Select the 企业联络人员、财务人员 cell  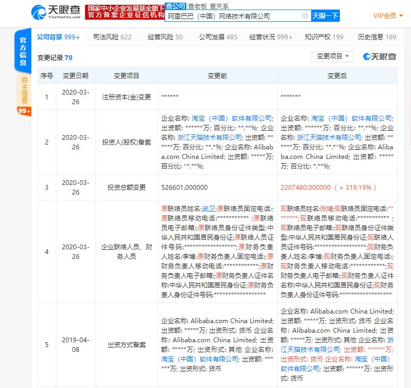(x=126, y=251)
